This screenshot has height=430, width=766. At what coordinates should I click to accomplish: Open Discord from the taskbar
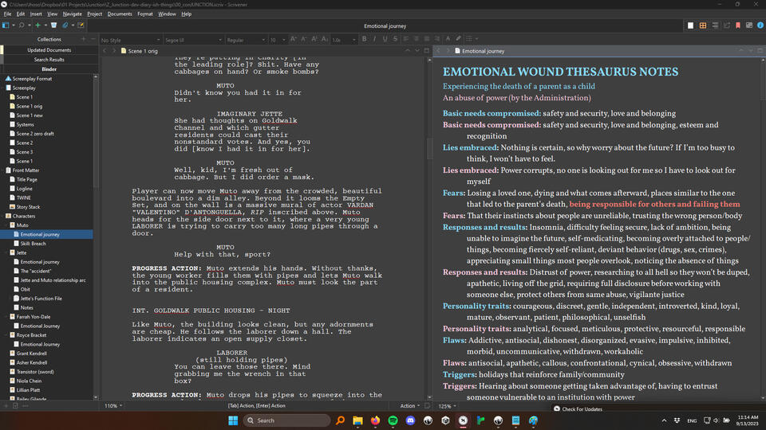[x=410, y=420]
